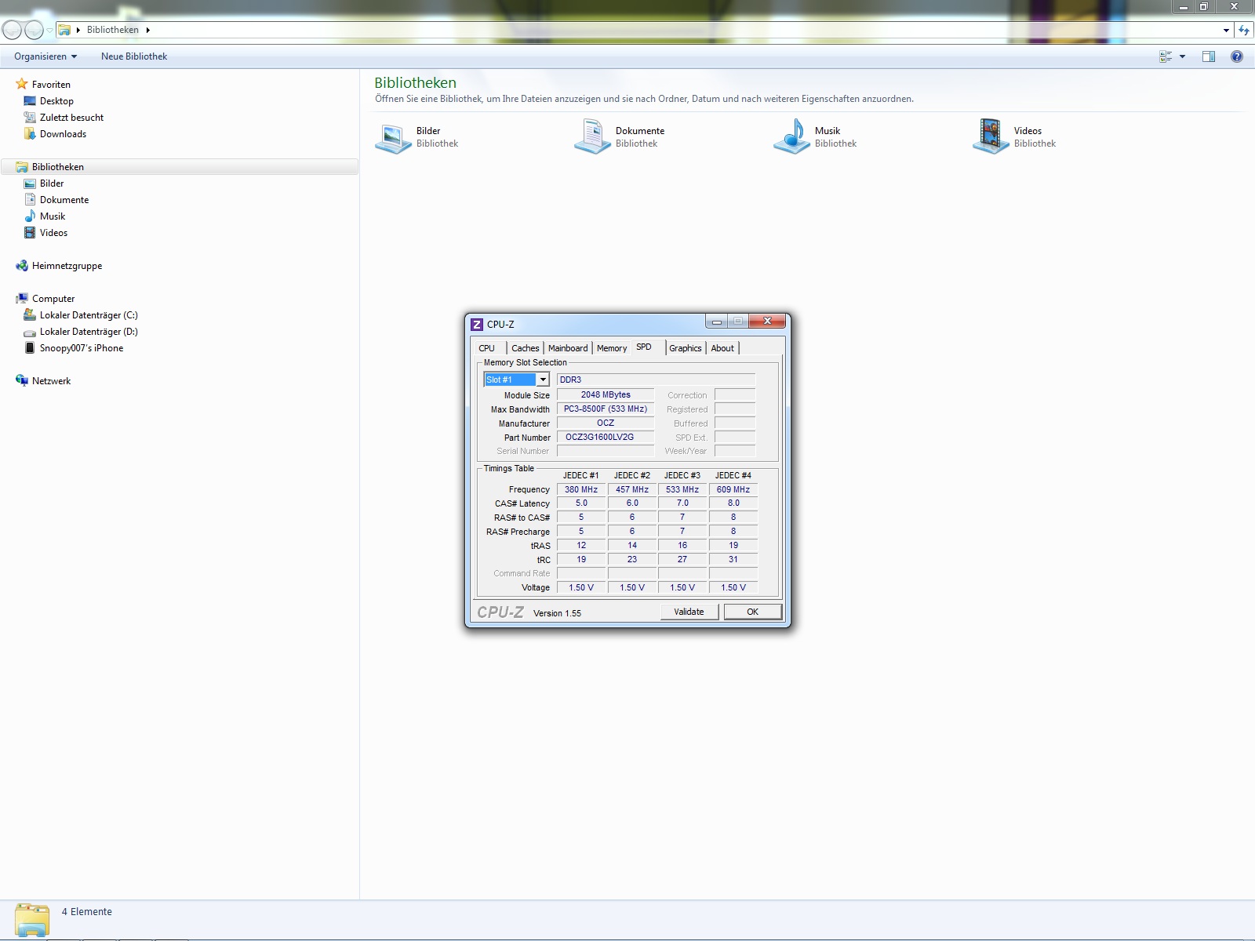Viewport: 1255px width, 941px height.
Task: Open the Dokumente library icon
Action: click(592, 136)
